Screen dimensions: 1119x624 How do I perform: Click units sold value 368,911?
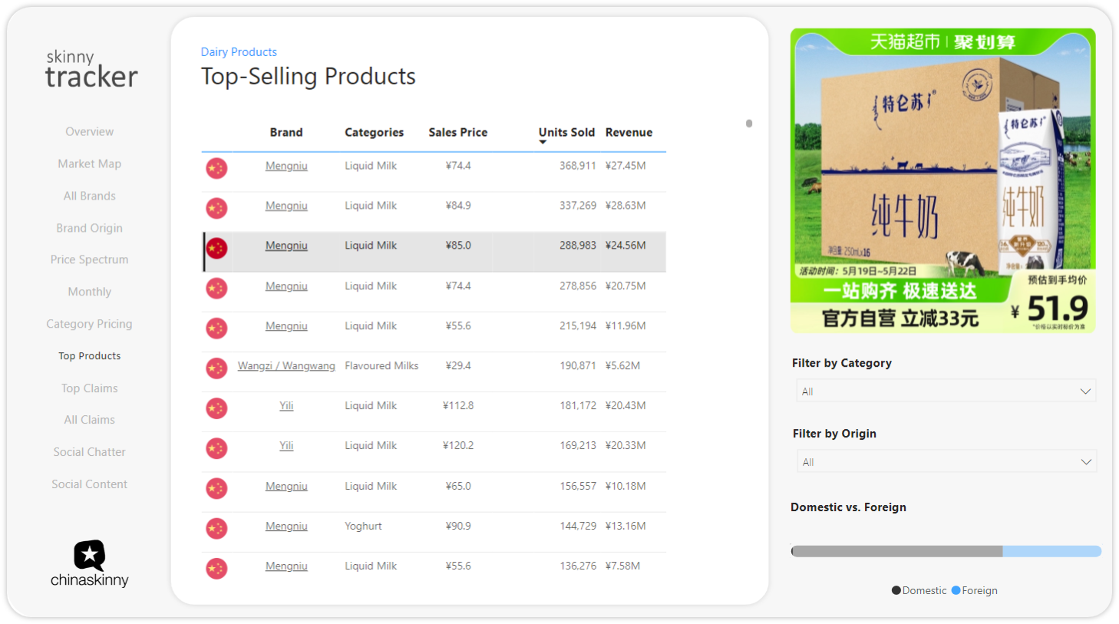[x=578, y=166]
